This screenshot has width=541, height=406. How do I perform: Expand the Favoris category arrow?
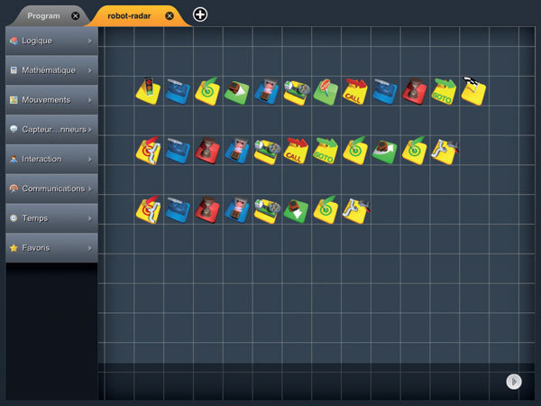89,248
